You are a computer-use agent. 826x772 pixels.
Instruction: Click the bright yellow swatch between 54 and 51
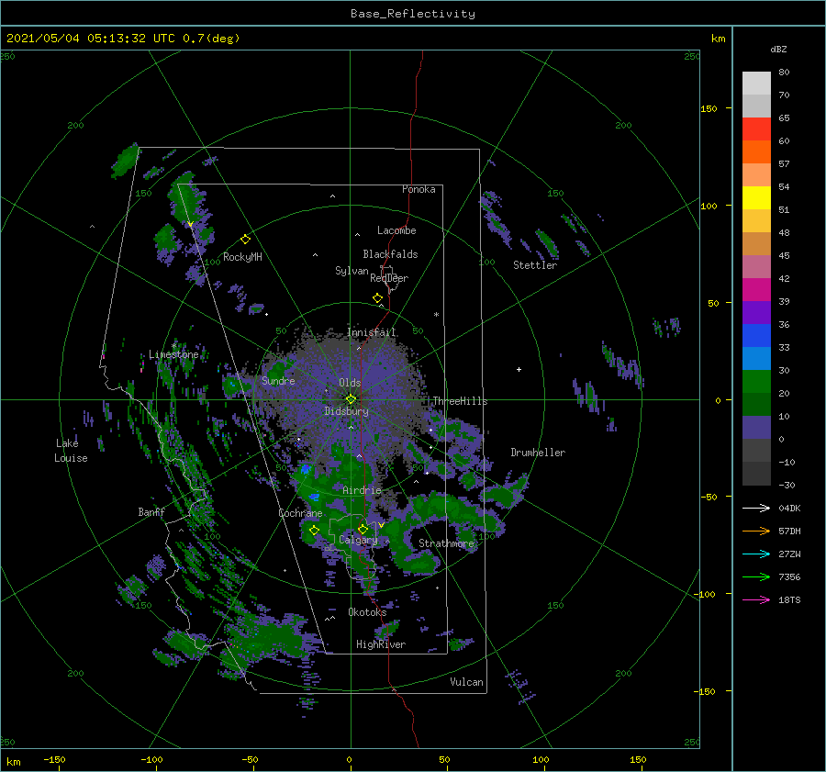[756, 198]
